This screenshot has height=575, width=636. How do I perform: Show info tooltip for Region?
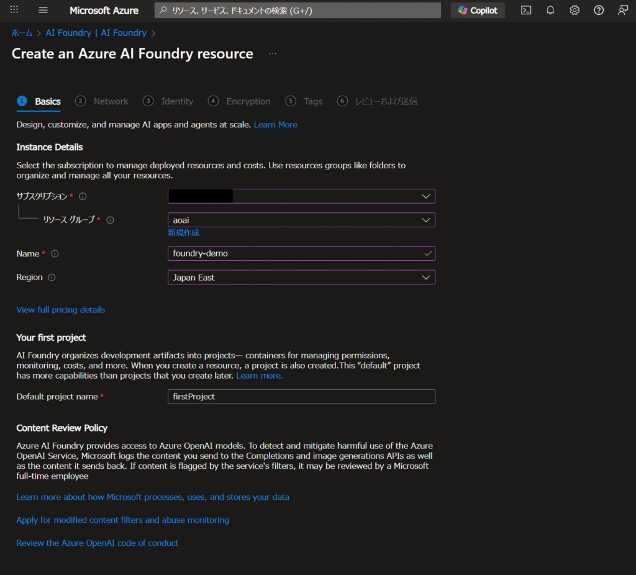[52, 278]
